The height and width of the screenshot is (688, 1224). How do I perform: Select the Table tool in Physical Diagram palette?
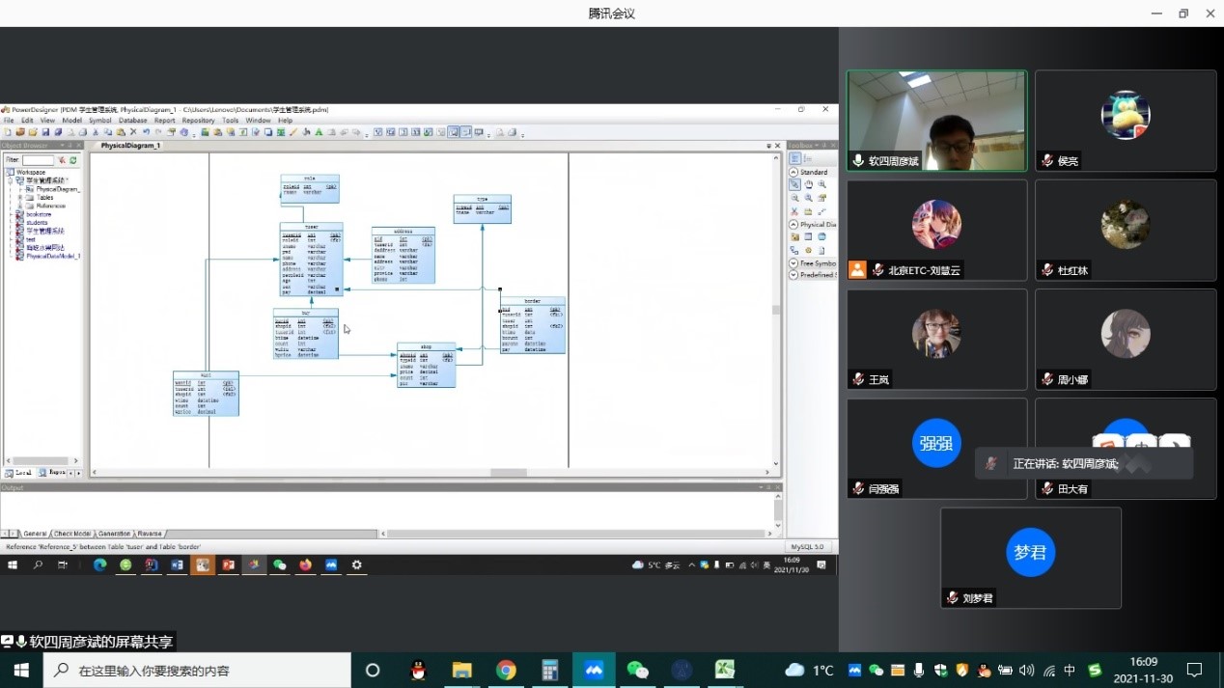[x=808, y=236]
